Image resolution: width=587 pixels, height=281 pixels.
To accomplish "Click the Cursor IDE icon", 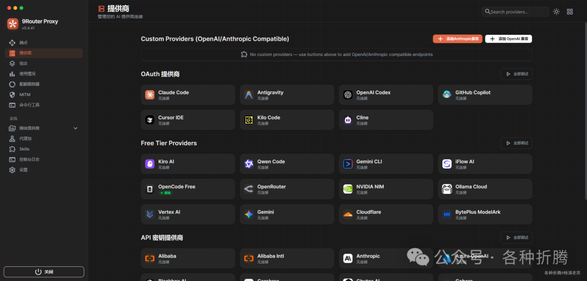I will point(150,120).
